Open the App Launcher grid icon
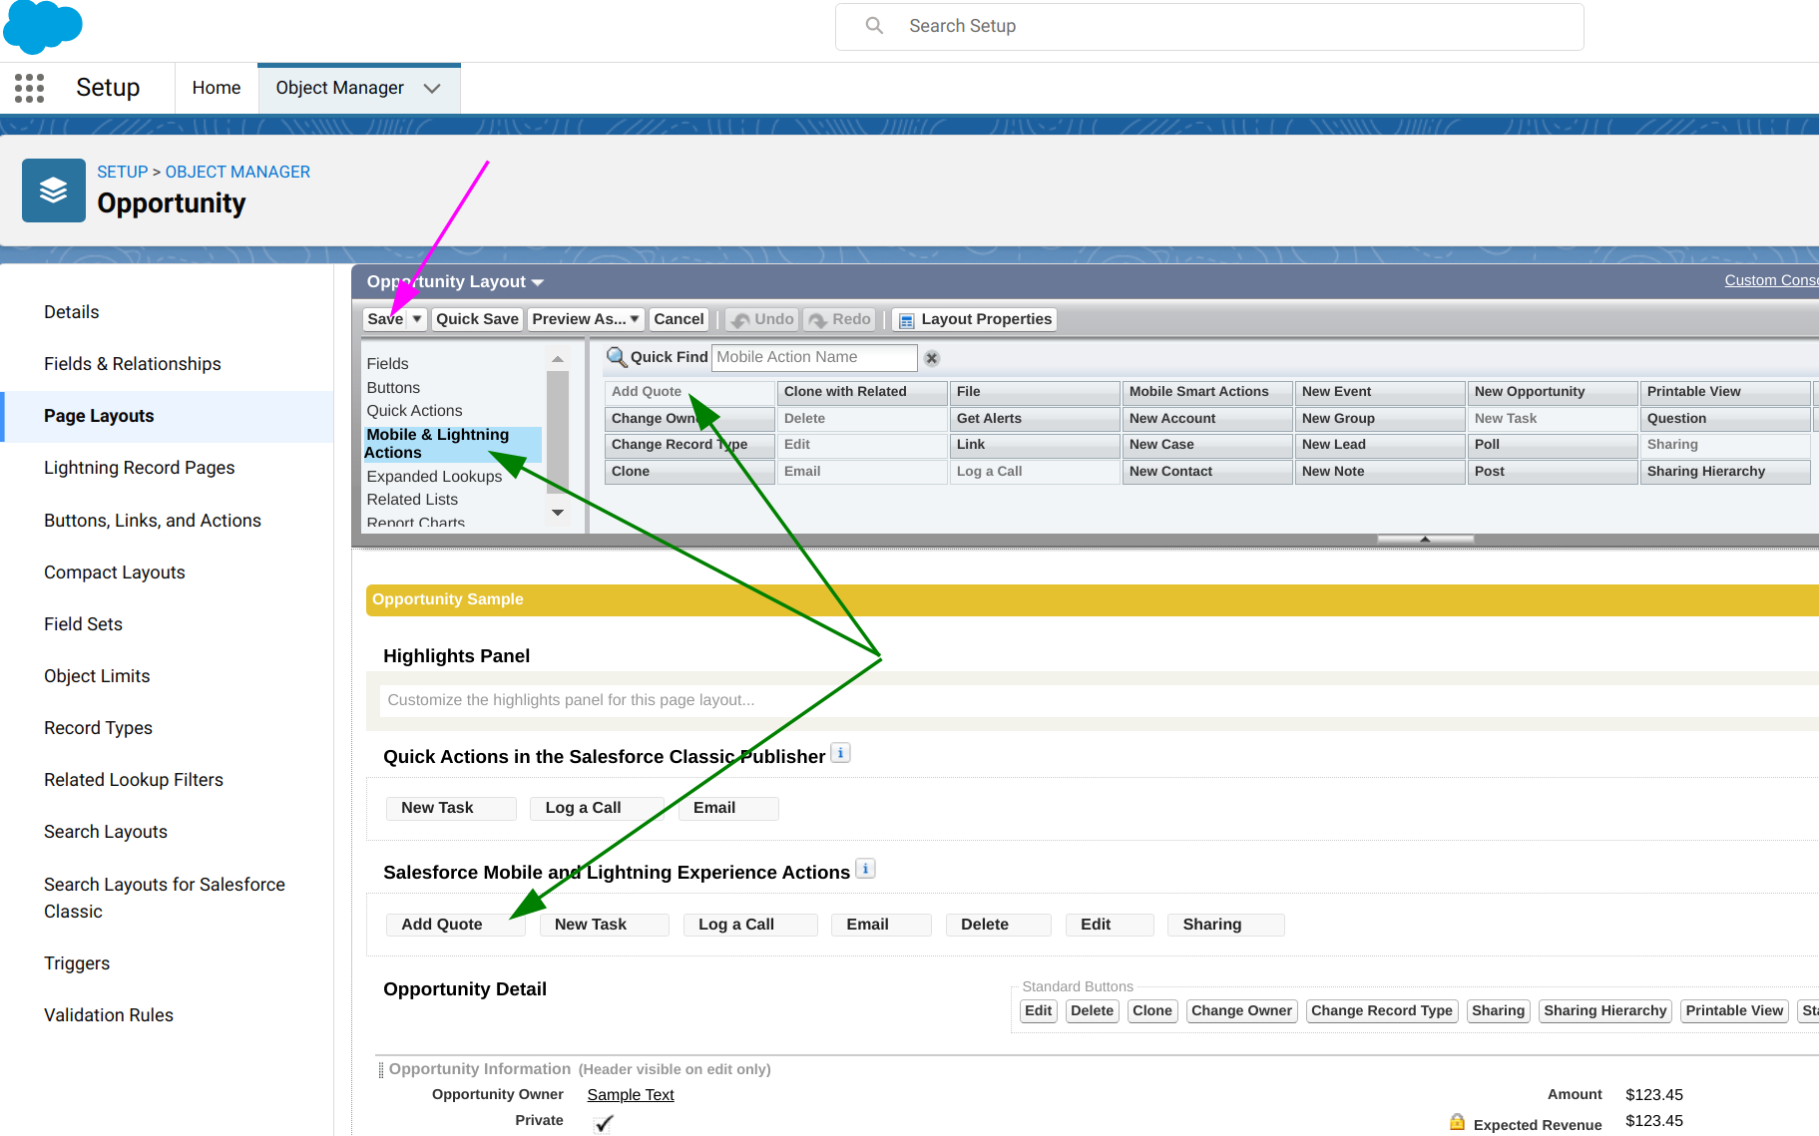 click(29, 88)
